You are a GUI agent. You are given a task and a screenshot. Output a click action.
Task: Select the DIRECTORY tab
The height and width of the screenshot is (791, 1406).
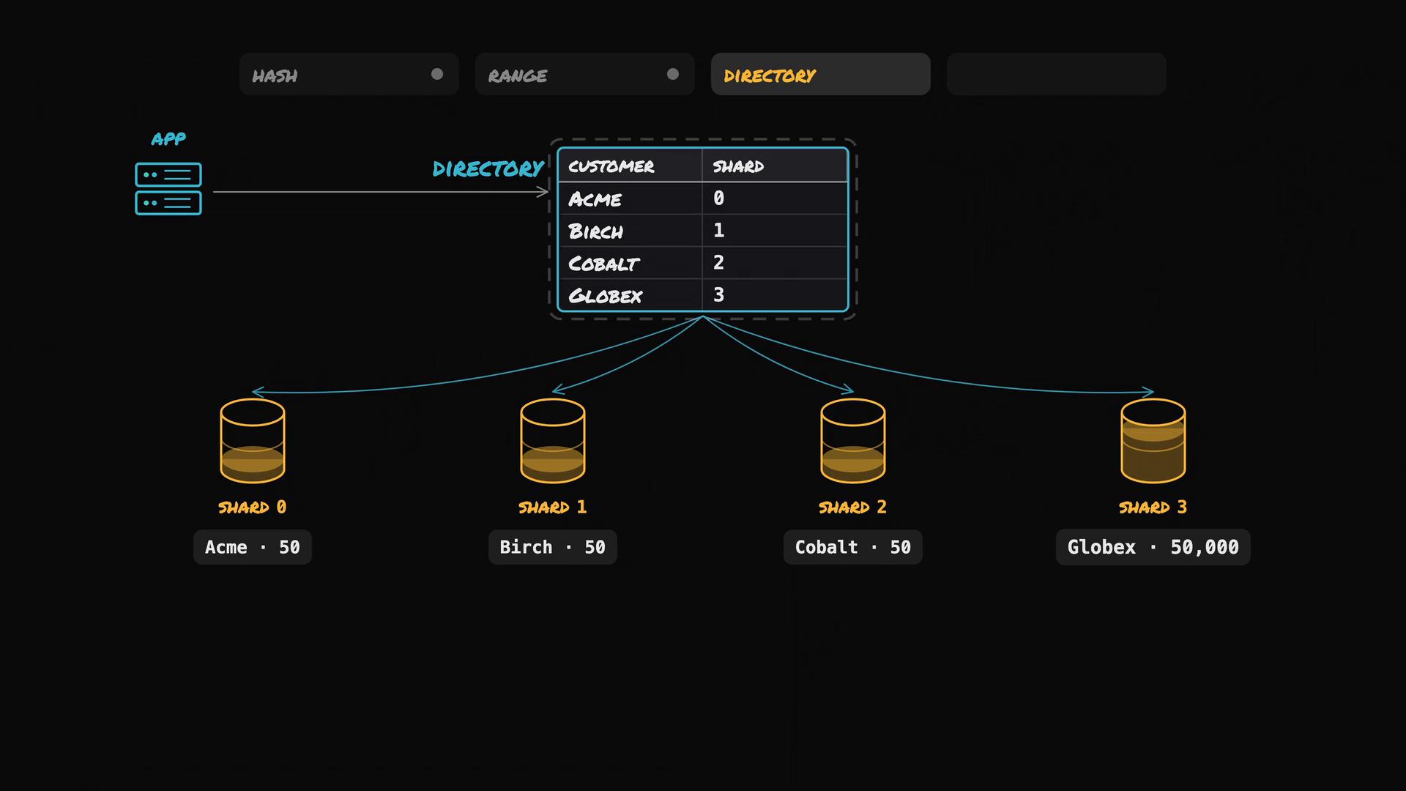(x=820, y=74)
